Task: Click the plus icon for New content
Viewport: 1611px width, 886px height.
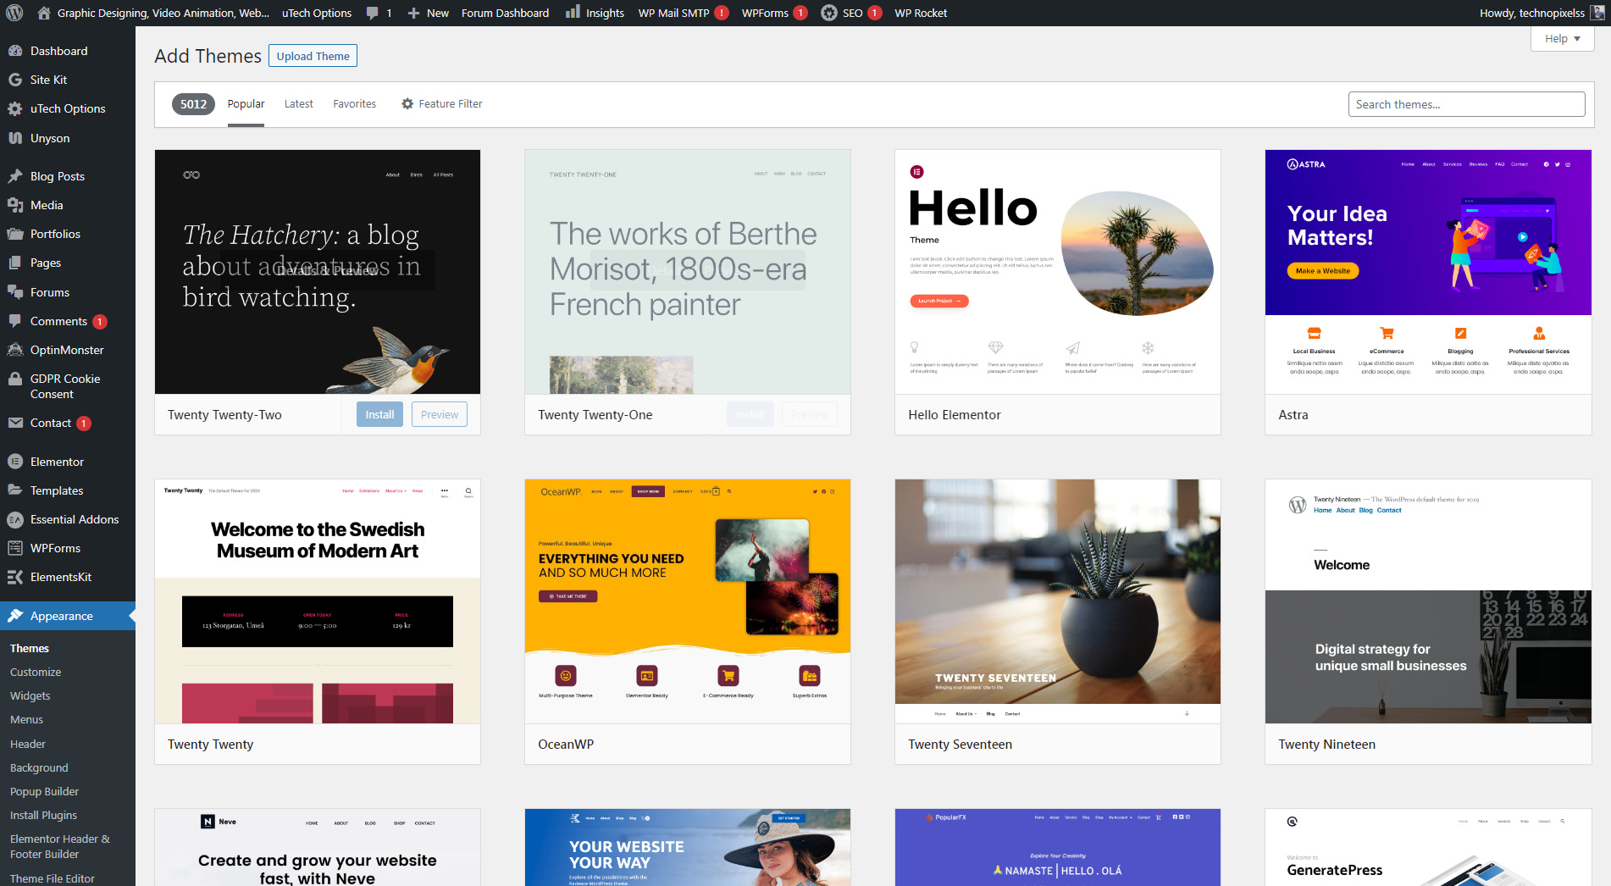Action: 413,13
